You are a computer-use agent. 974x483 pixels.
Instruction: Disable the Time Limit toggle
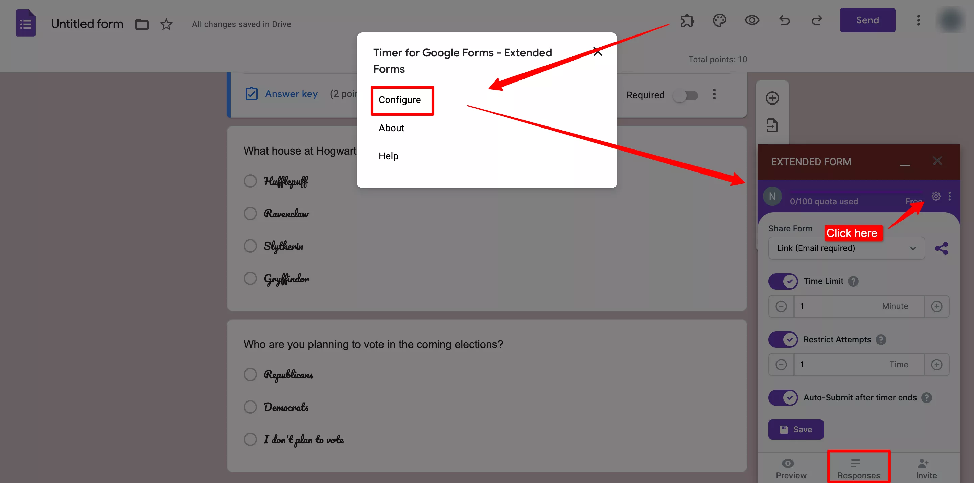783,281
